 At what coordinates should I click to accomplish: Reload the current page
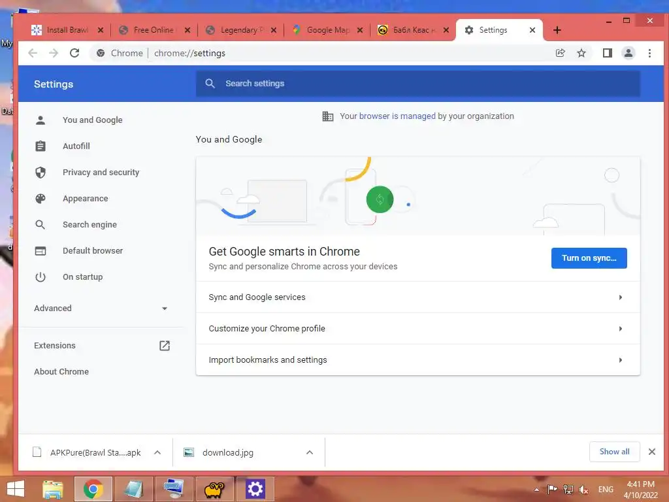click(x=74, y=53)
